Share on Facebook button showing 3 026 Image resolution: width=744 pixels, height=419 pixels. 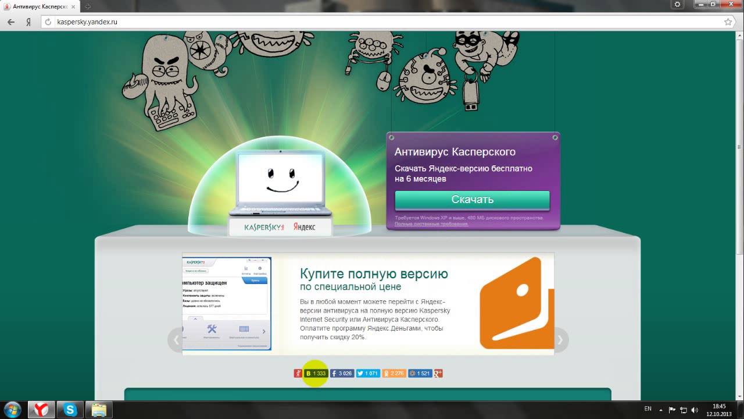342,373
